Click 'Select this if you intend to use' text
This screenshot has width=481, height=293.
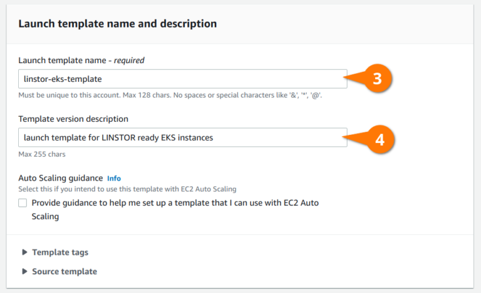[127, 189]
